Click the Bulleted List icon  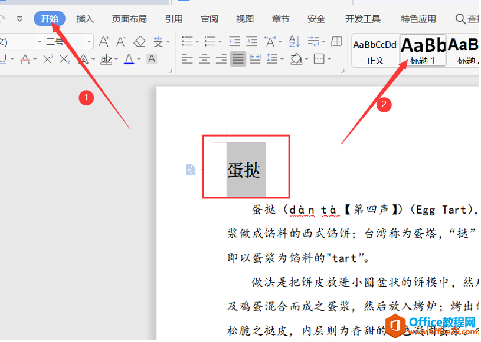[x=187, y=41]
